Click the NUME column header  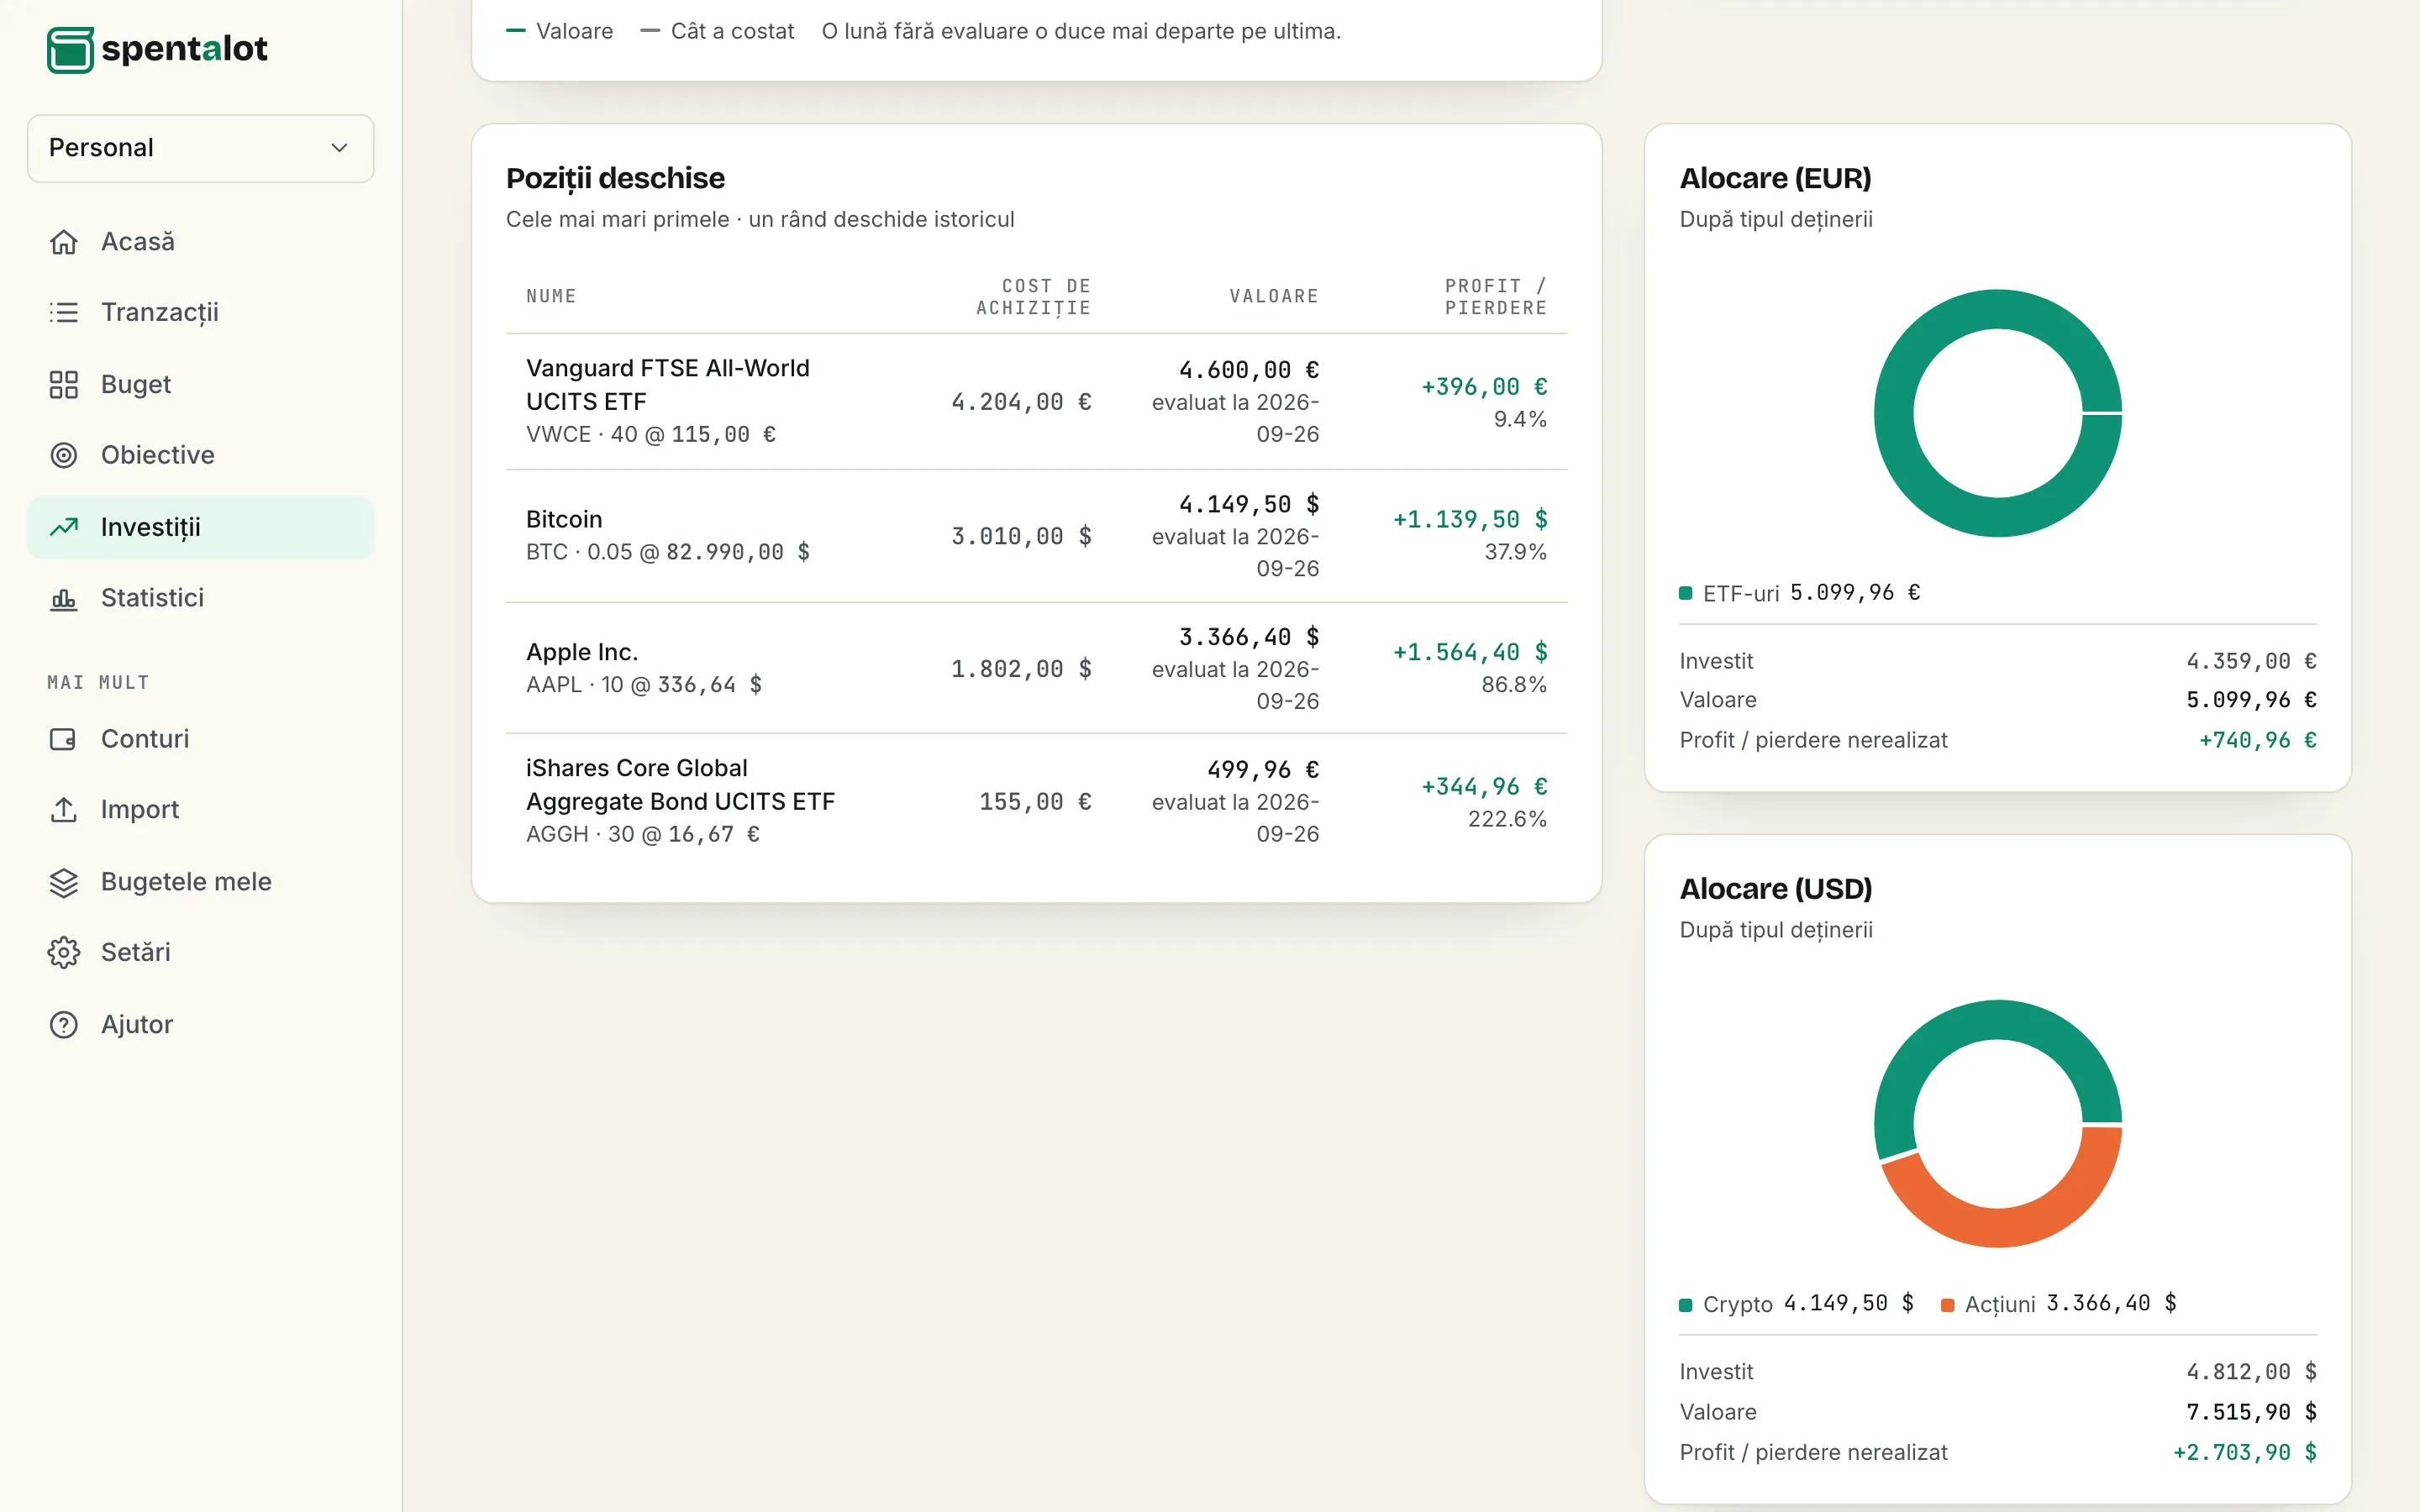[x=551, y=296]
